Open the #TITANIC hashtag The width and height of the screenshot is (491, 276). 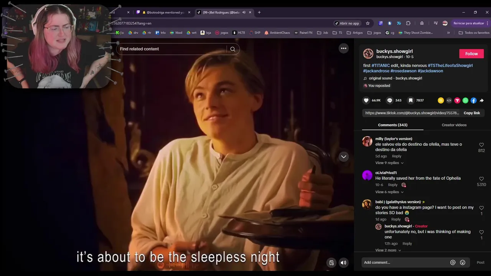(x=381, y=66)
